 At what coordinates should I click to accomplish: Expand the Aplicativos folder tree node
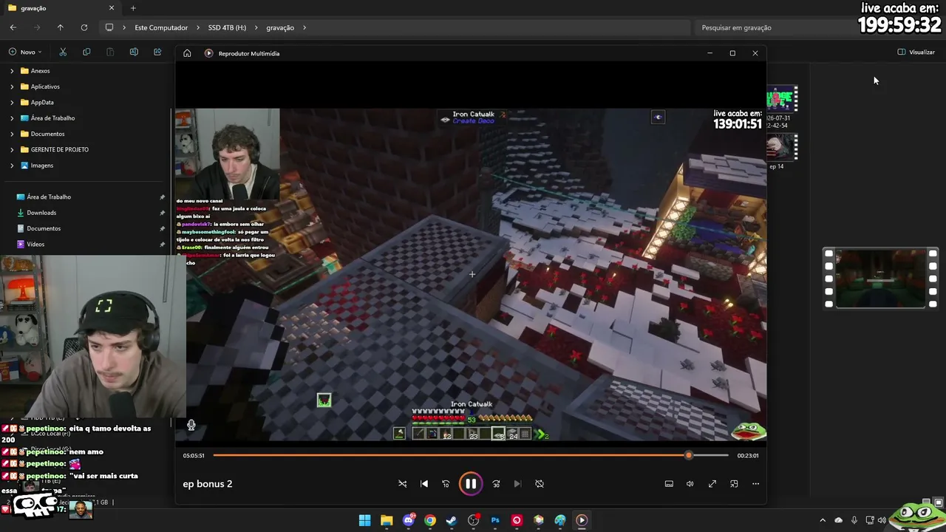12,86
